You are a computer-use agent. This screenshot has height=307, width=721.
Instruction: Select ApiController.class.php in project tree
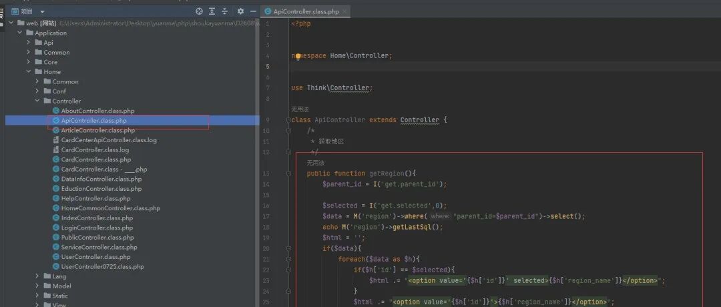94,120
